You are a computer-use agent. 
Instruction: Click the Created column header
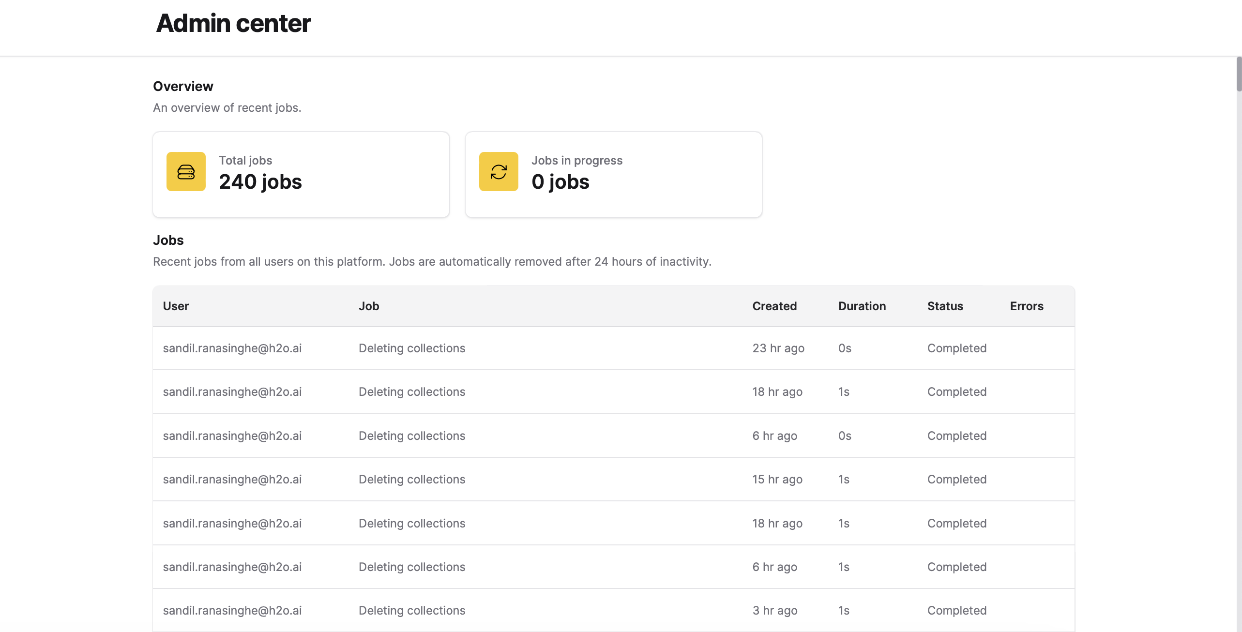tap(774, 306)
